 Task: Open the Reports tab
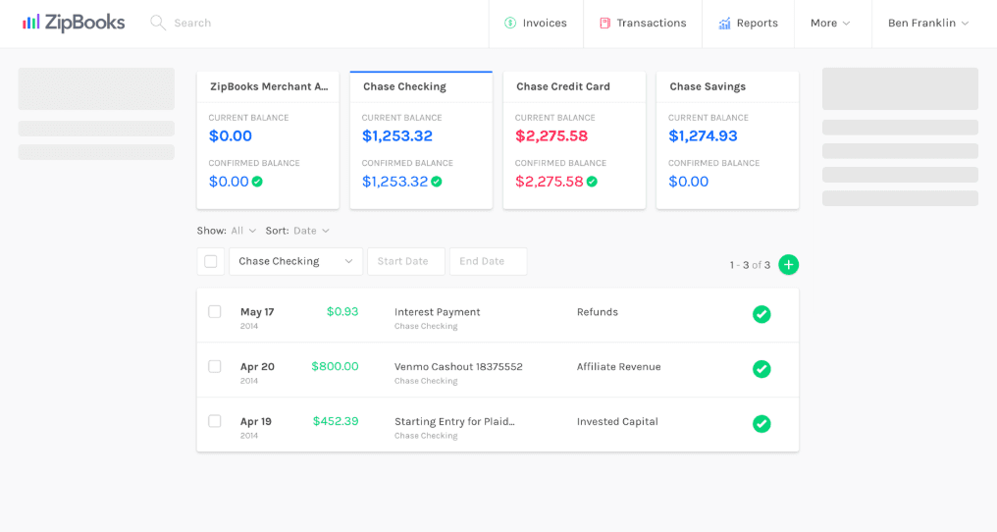(749, 23)
